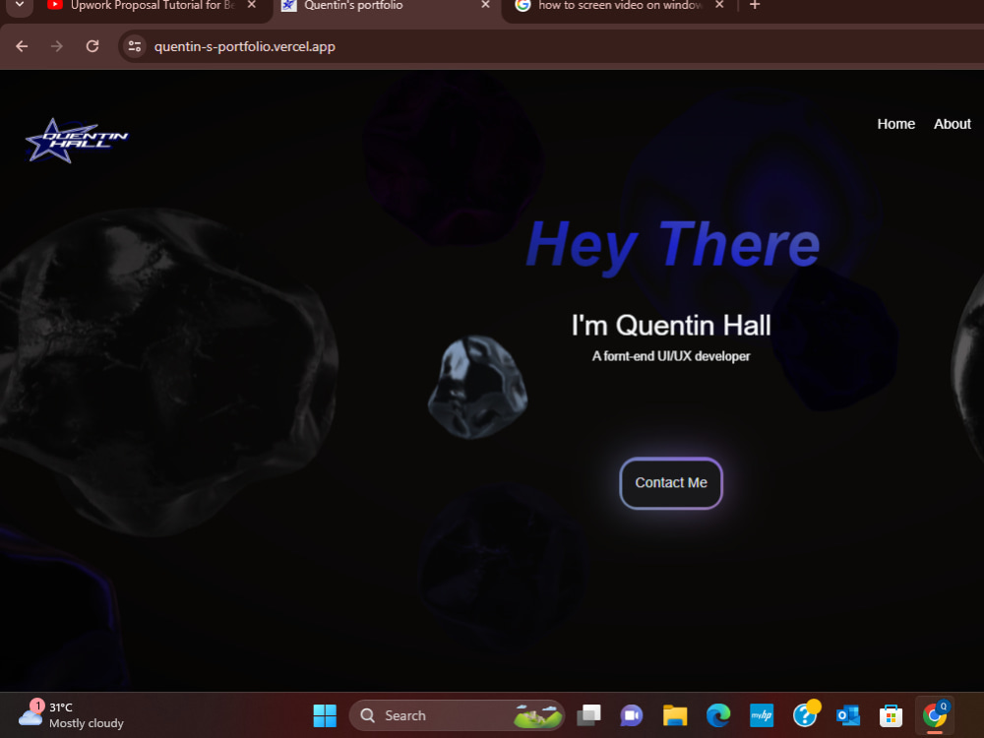984x738 pixels.
Task: Open the Chat video app on taskbar
Action: point(632,715)
